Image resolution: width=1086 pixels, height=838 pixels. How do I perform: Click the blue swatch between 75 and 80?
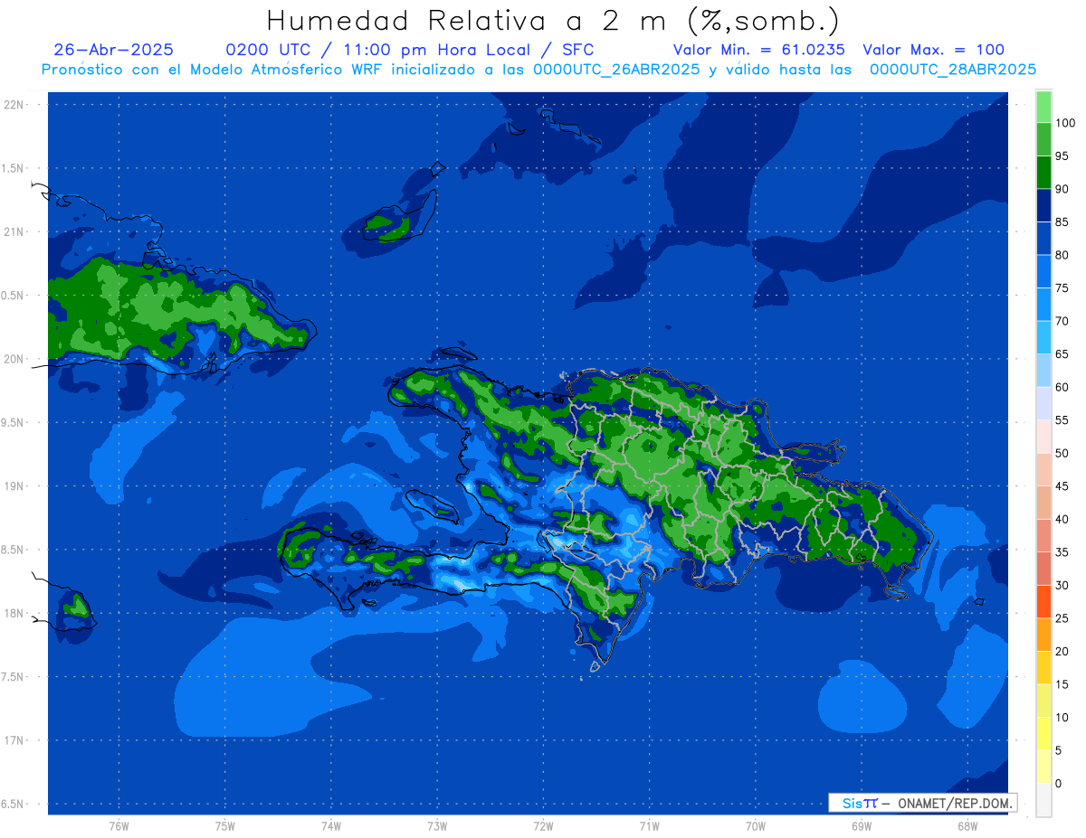[1043, 271]
